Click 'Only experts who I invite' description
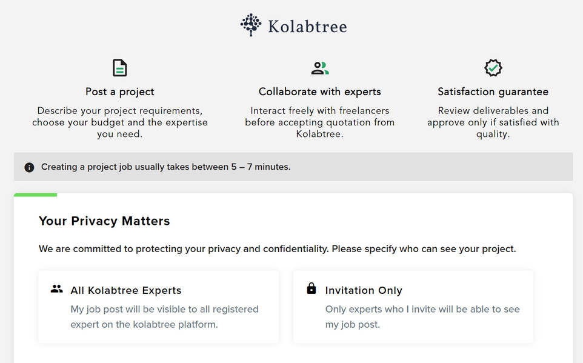 422,317
